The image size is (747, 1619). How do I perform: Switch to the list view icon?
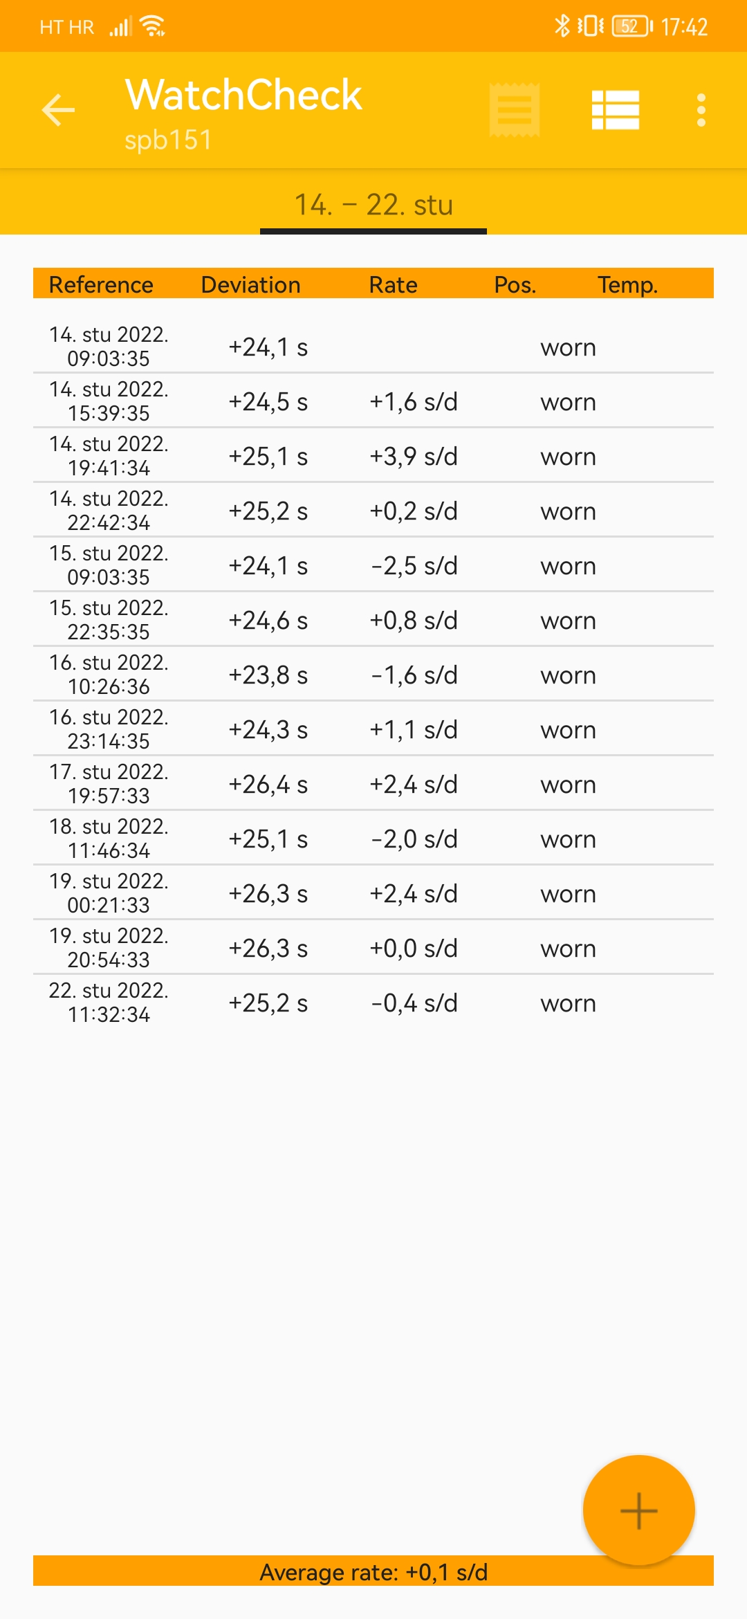615,110
